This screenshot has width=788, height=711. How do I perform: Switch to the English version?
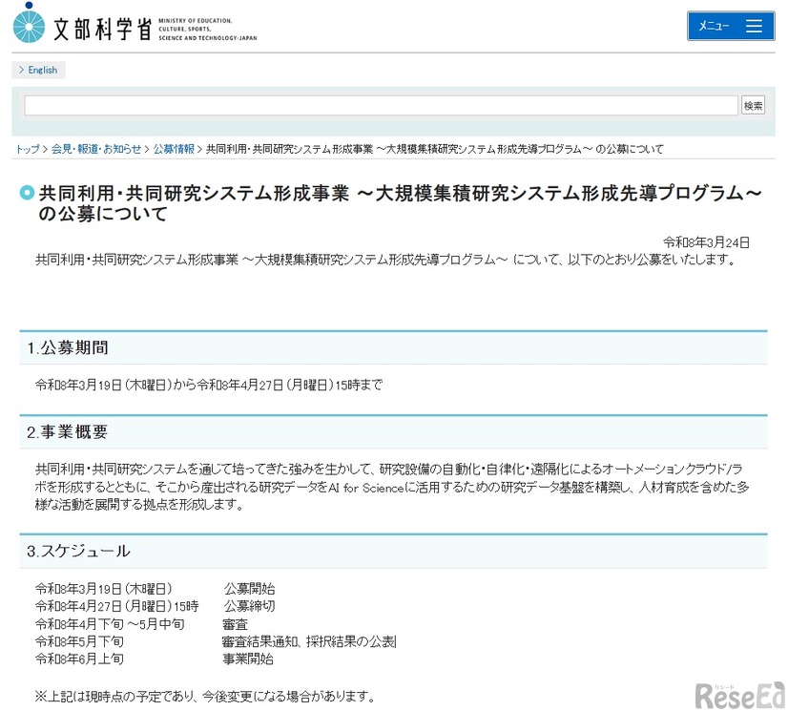42,70
